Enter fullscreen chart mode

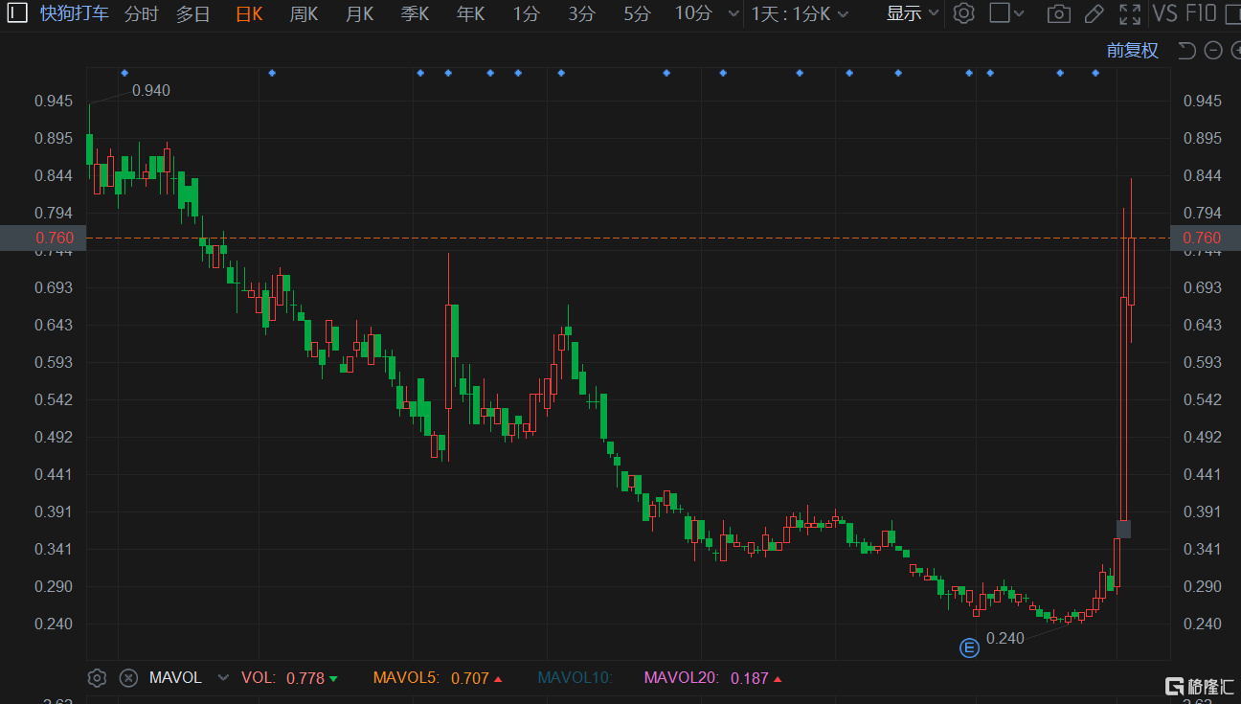(1130, 13)
